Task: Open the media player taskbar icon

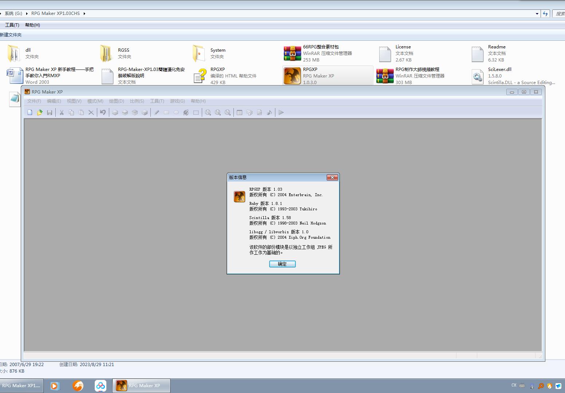Action: coord(55,386)
